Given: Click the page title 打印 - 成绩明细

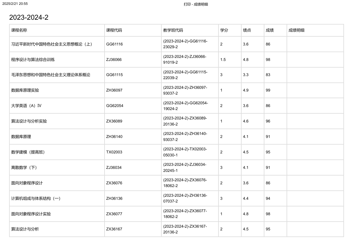Looking at the screenshot, I should tap(196, 4).
